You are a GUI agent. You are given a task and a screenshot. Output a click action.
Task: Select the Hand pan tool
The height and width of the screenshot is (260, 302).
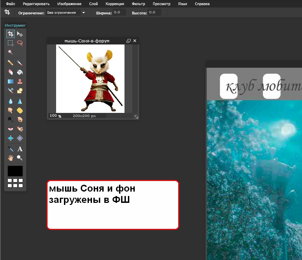point(11,158)
